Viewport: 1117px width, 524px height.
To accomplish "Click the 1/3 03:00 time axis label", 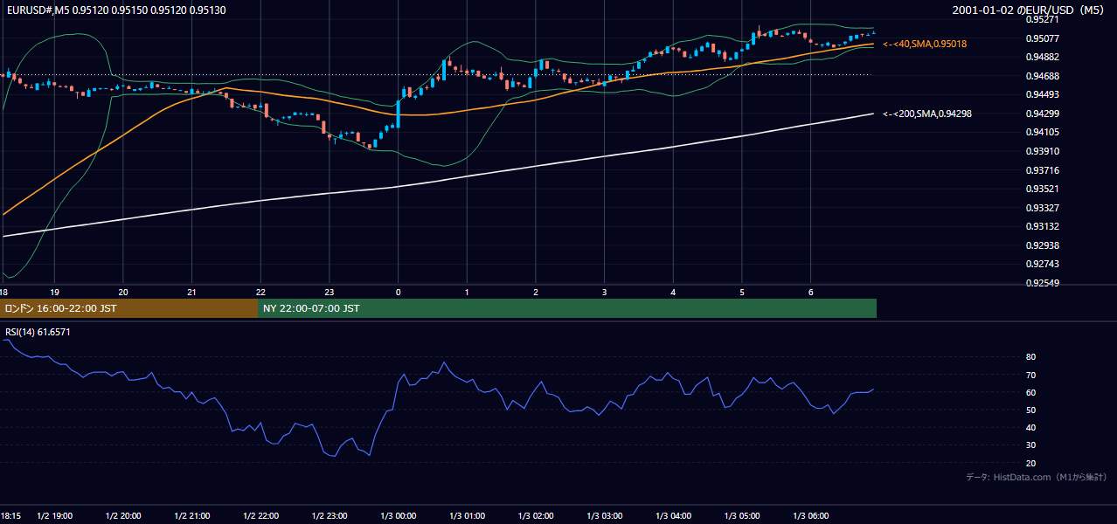I will 605,516.
